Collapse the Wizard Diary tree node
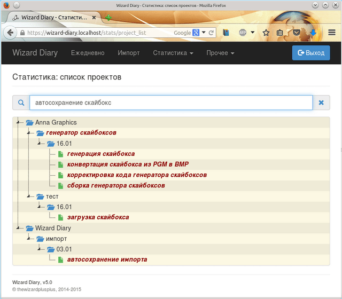The width and height of the screenshot is (342, 299). tap(18, 228)
